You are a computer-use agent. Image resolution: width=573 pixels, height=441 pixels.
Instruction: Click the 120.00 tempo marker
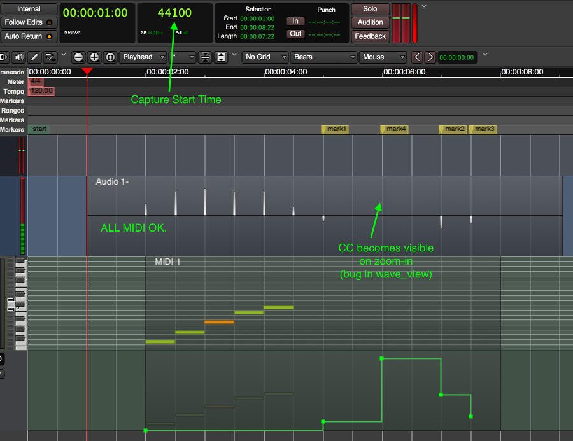[x=41, y=92]
